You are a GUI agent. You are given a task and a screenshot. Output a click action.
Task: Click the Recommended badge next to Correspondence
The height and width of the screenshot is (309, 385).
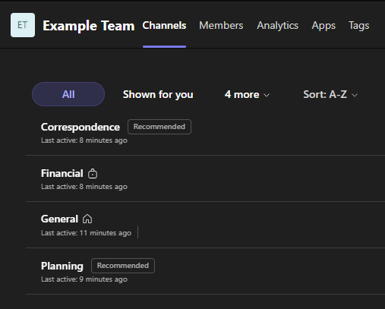[x=159, y=127]
